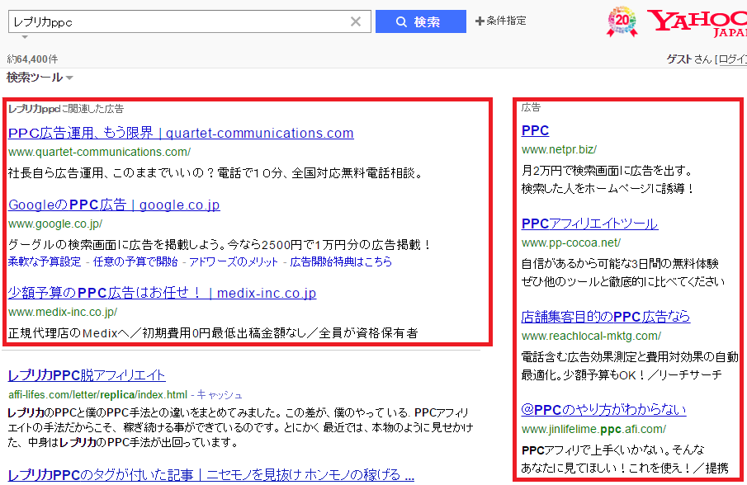Screen dimensions: 747x485
Task: Click the レプリカppcに関連した広告 label
Action: pyautogui.click(x=66, y=109)
